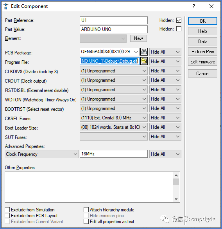The width and height of the screenshot is (222, 229).
Task: Click the 16MHz clock frequency field
Action: point(114,154)
